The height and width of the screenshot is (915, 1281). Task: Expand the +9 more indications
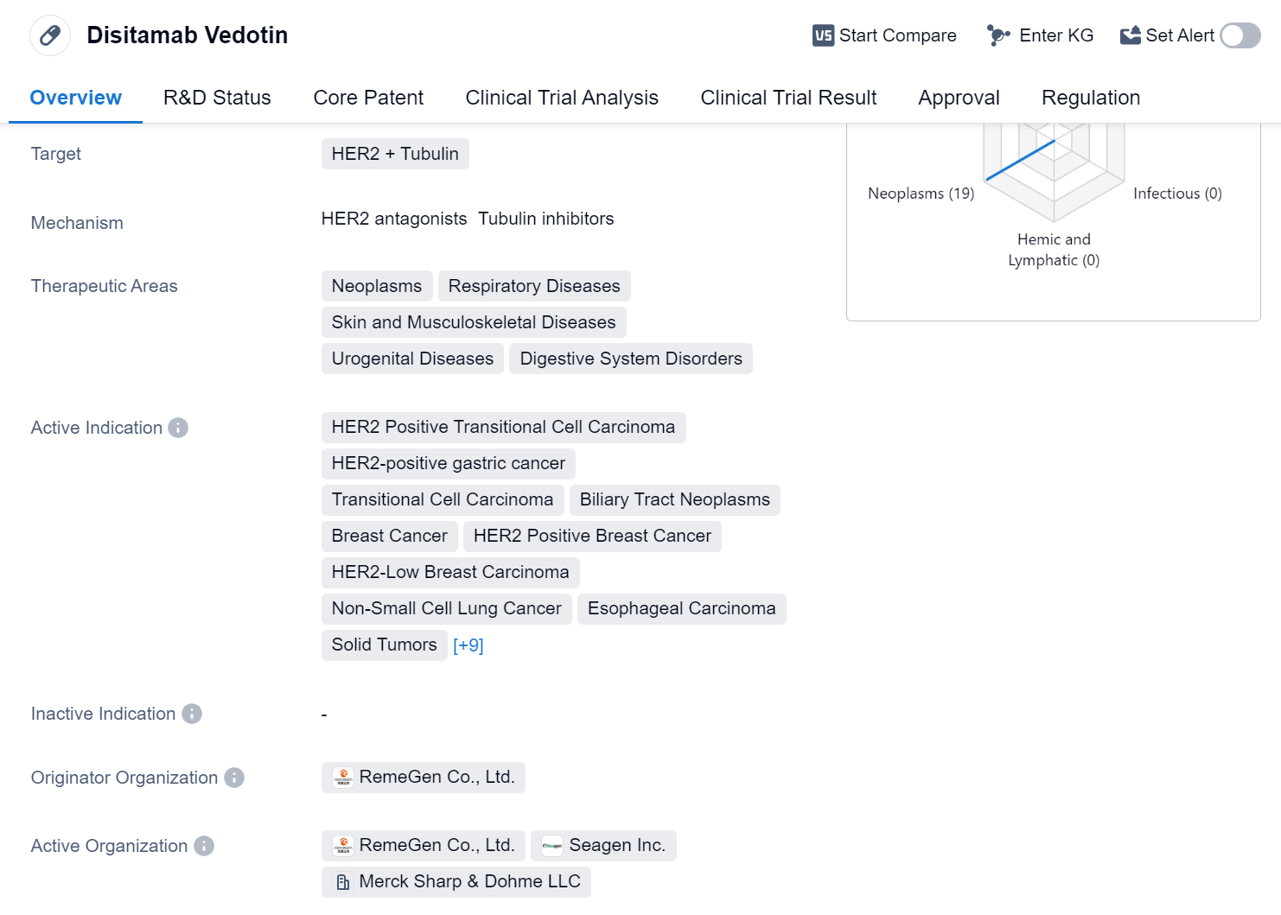pos(468,645)
